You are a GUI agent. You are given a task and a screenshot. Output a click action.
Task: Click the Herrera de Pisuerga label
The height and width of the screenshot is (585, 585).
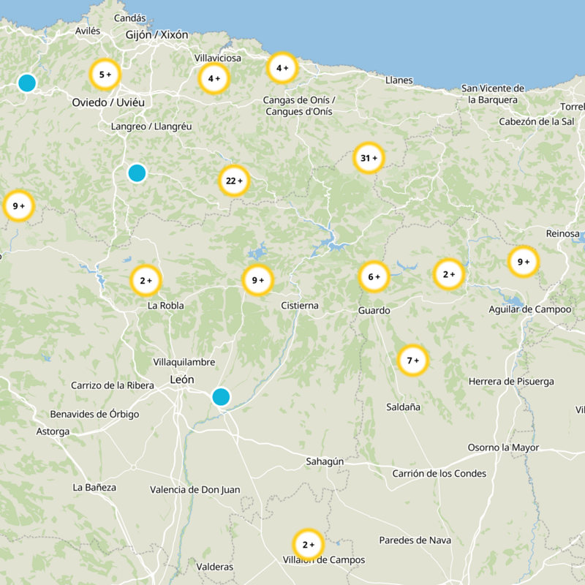[511, 382]
